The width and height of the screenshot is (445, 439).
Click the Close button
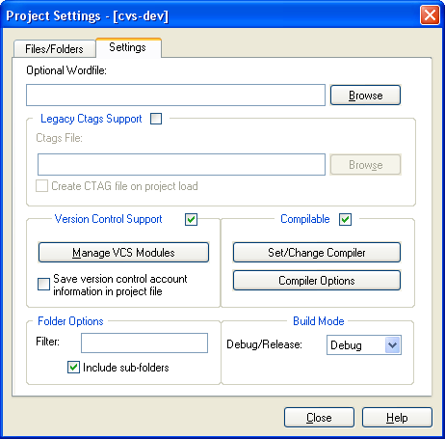(x=319, y=418)
